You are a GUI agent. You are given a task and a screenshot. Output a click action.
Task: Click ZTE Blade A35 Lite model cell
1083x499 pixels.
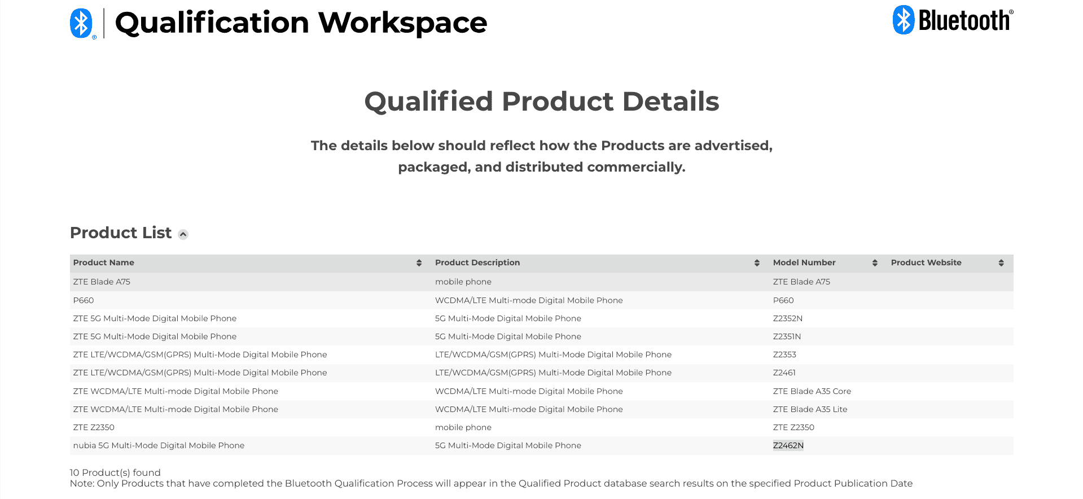coord(810,409)
